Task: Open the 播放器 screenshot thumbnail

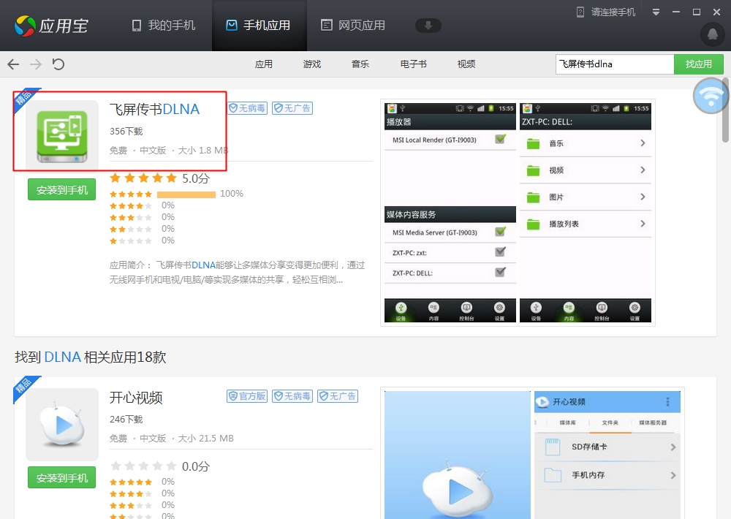Action: tap(450, 212)
